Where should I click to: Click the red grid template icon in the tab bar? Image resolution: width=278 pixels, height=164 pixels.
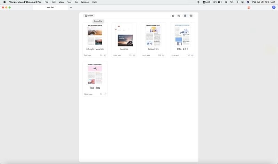tap(249, 8)
